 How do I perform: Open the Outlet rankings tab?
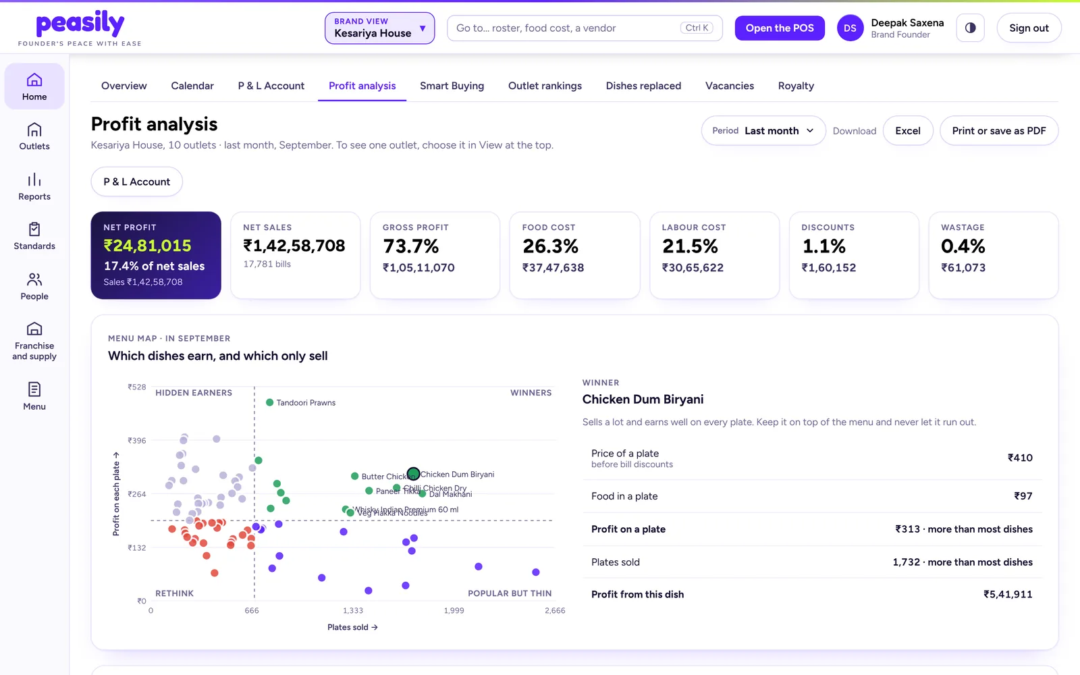click(545, 86)
